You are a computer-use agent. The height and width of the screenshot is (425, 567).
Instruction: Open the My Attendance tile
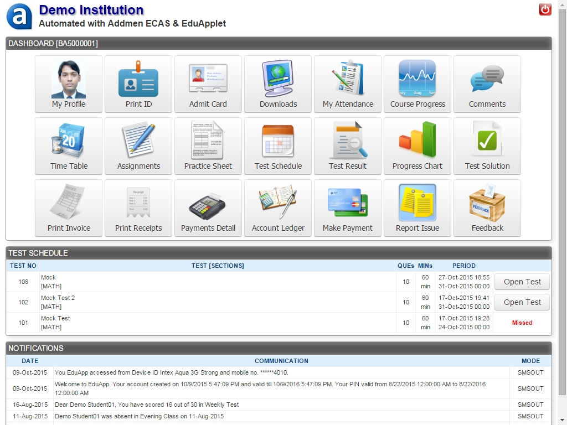point(348,84)
